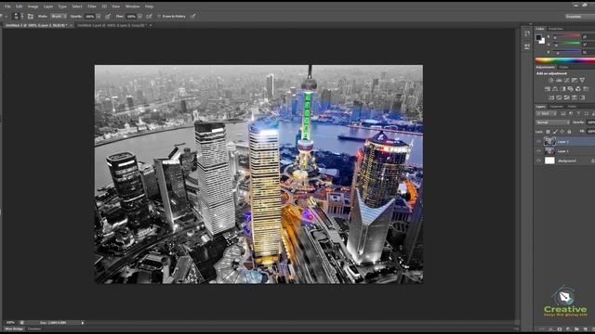Open the File menu

click(x=7, y=6)
